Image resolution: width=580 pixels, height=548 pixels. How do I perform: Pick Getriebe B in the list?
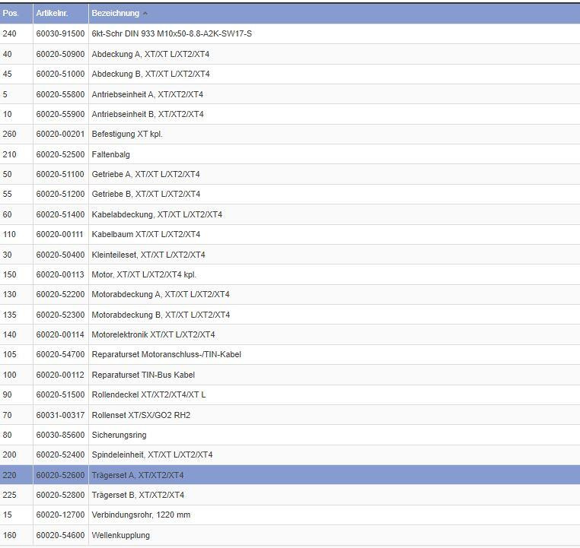[146, 195]
